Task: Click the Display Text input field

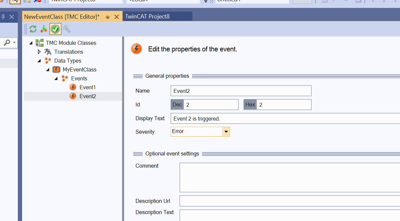Action: pyautogui.click(x=285, y=119)
